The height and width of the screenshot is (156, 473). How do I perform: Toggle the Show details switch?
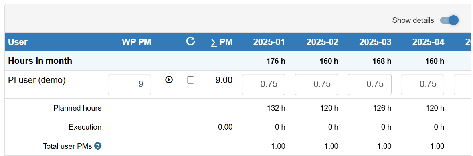tap(449, 20)
